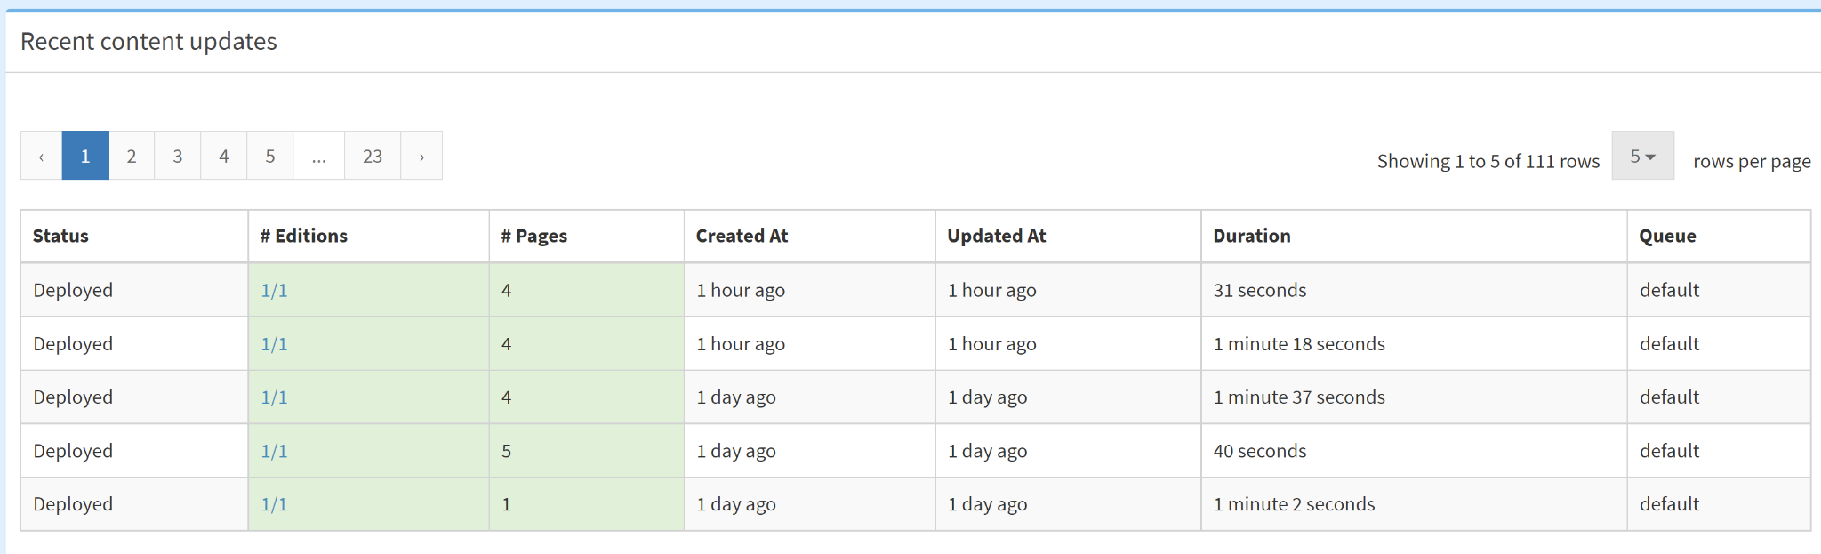Click the # Editions column header
This screenshot has width=1821, height=554.
368,236
